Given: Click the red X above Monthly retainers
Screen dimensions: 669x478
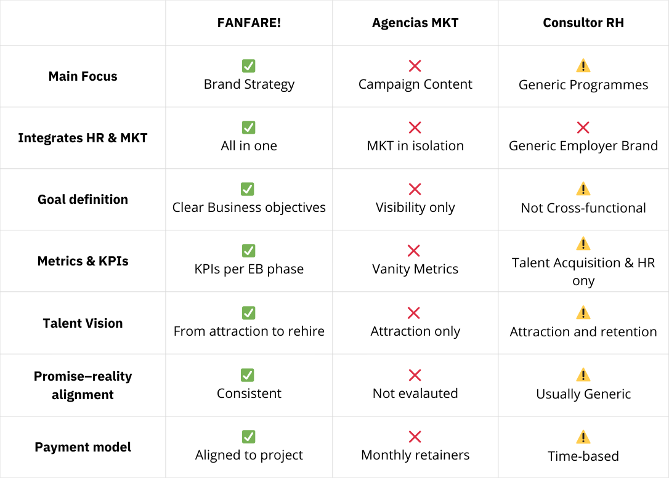Looking at the screenshot, I should (x=415, y=437).
